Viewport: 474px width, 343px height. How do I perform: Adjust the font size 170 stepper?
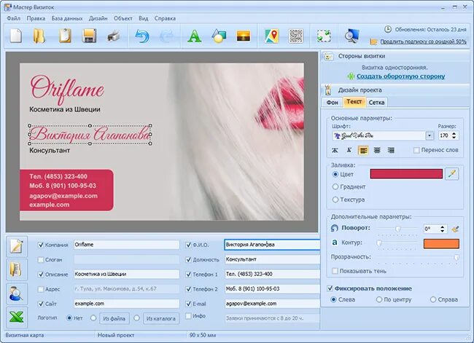[x=454, y=135]
